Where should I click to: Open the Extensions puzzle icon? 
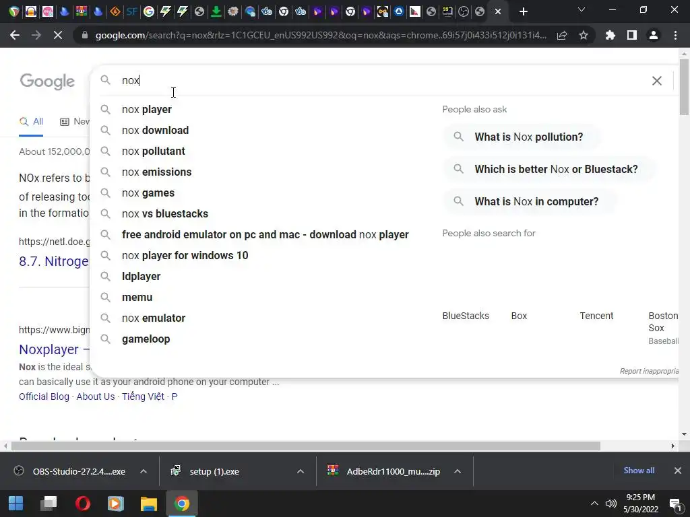pyautogui.click(x=610, y=35)
